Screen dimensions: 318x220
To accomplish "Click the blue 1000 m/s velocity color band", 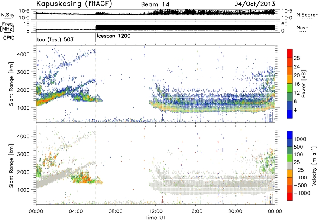I will coord(290,135).
